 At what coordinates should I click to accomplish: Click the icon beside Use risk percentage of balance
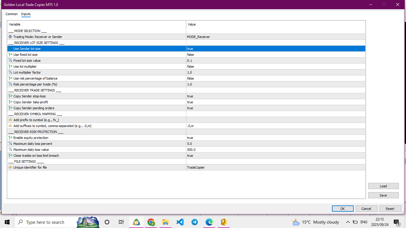[10, 78]
